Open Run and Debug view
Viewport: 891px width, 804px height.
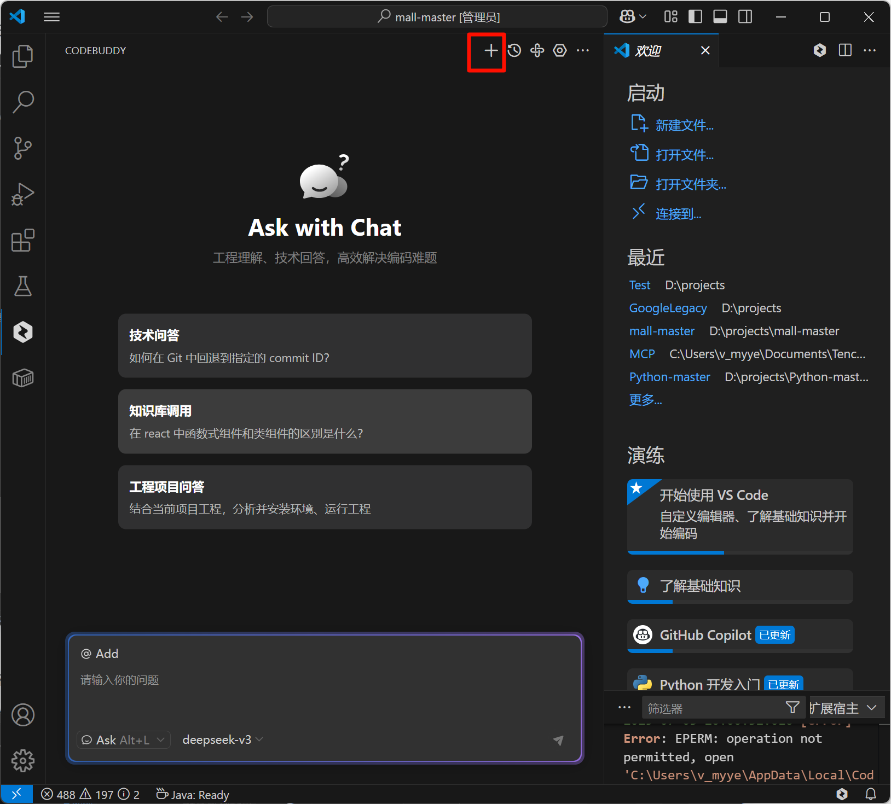(22, 194)
